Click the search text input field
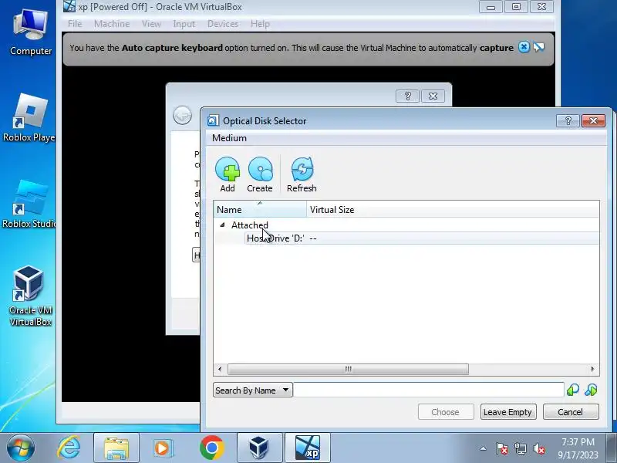Screen dimensions: 617x463 pos(429,390)
